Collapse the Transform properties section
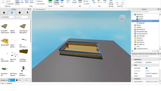The height and width of the screenshot is (91, 161). coord(133,79)
